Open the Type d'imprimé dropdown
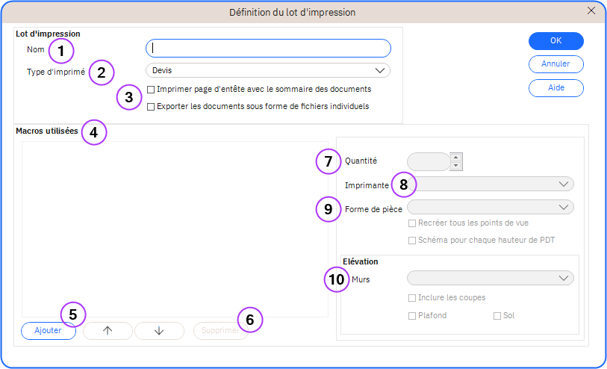Viewport: 607px width, 369px height. point(268,70)
